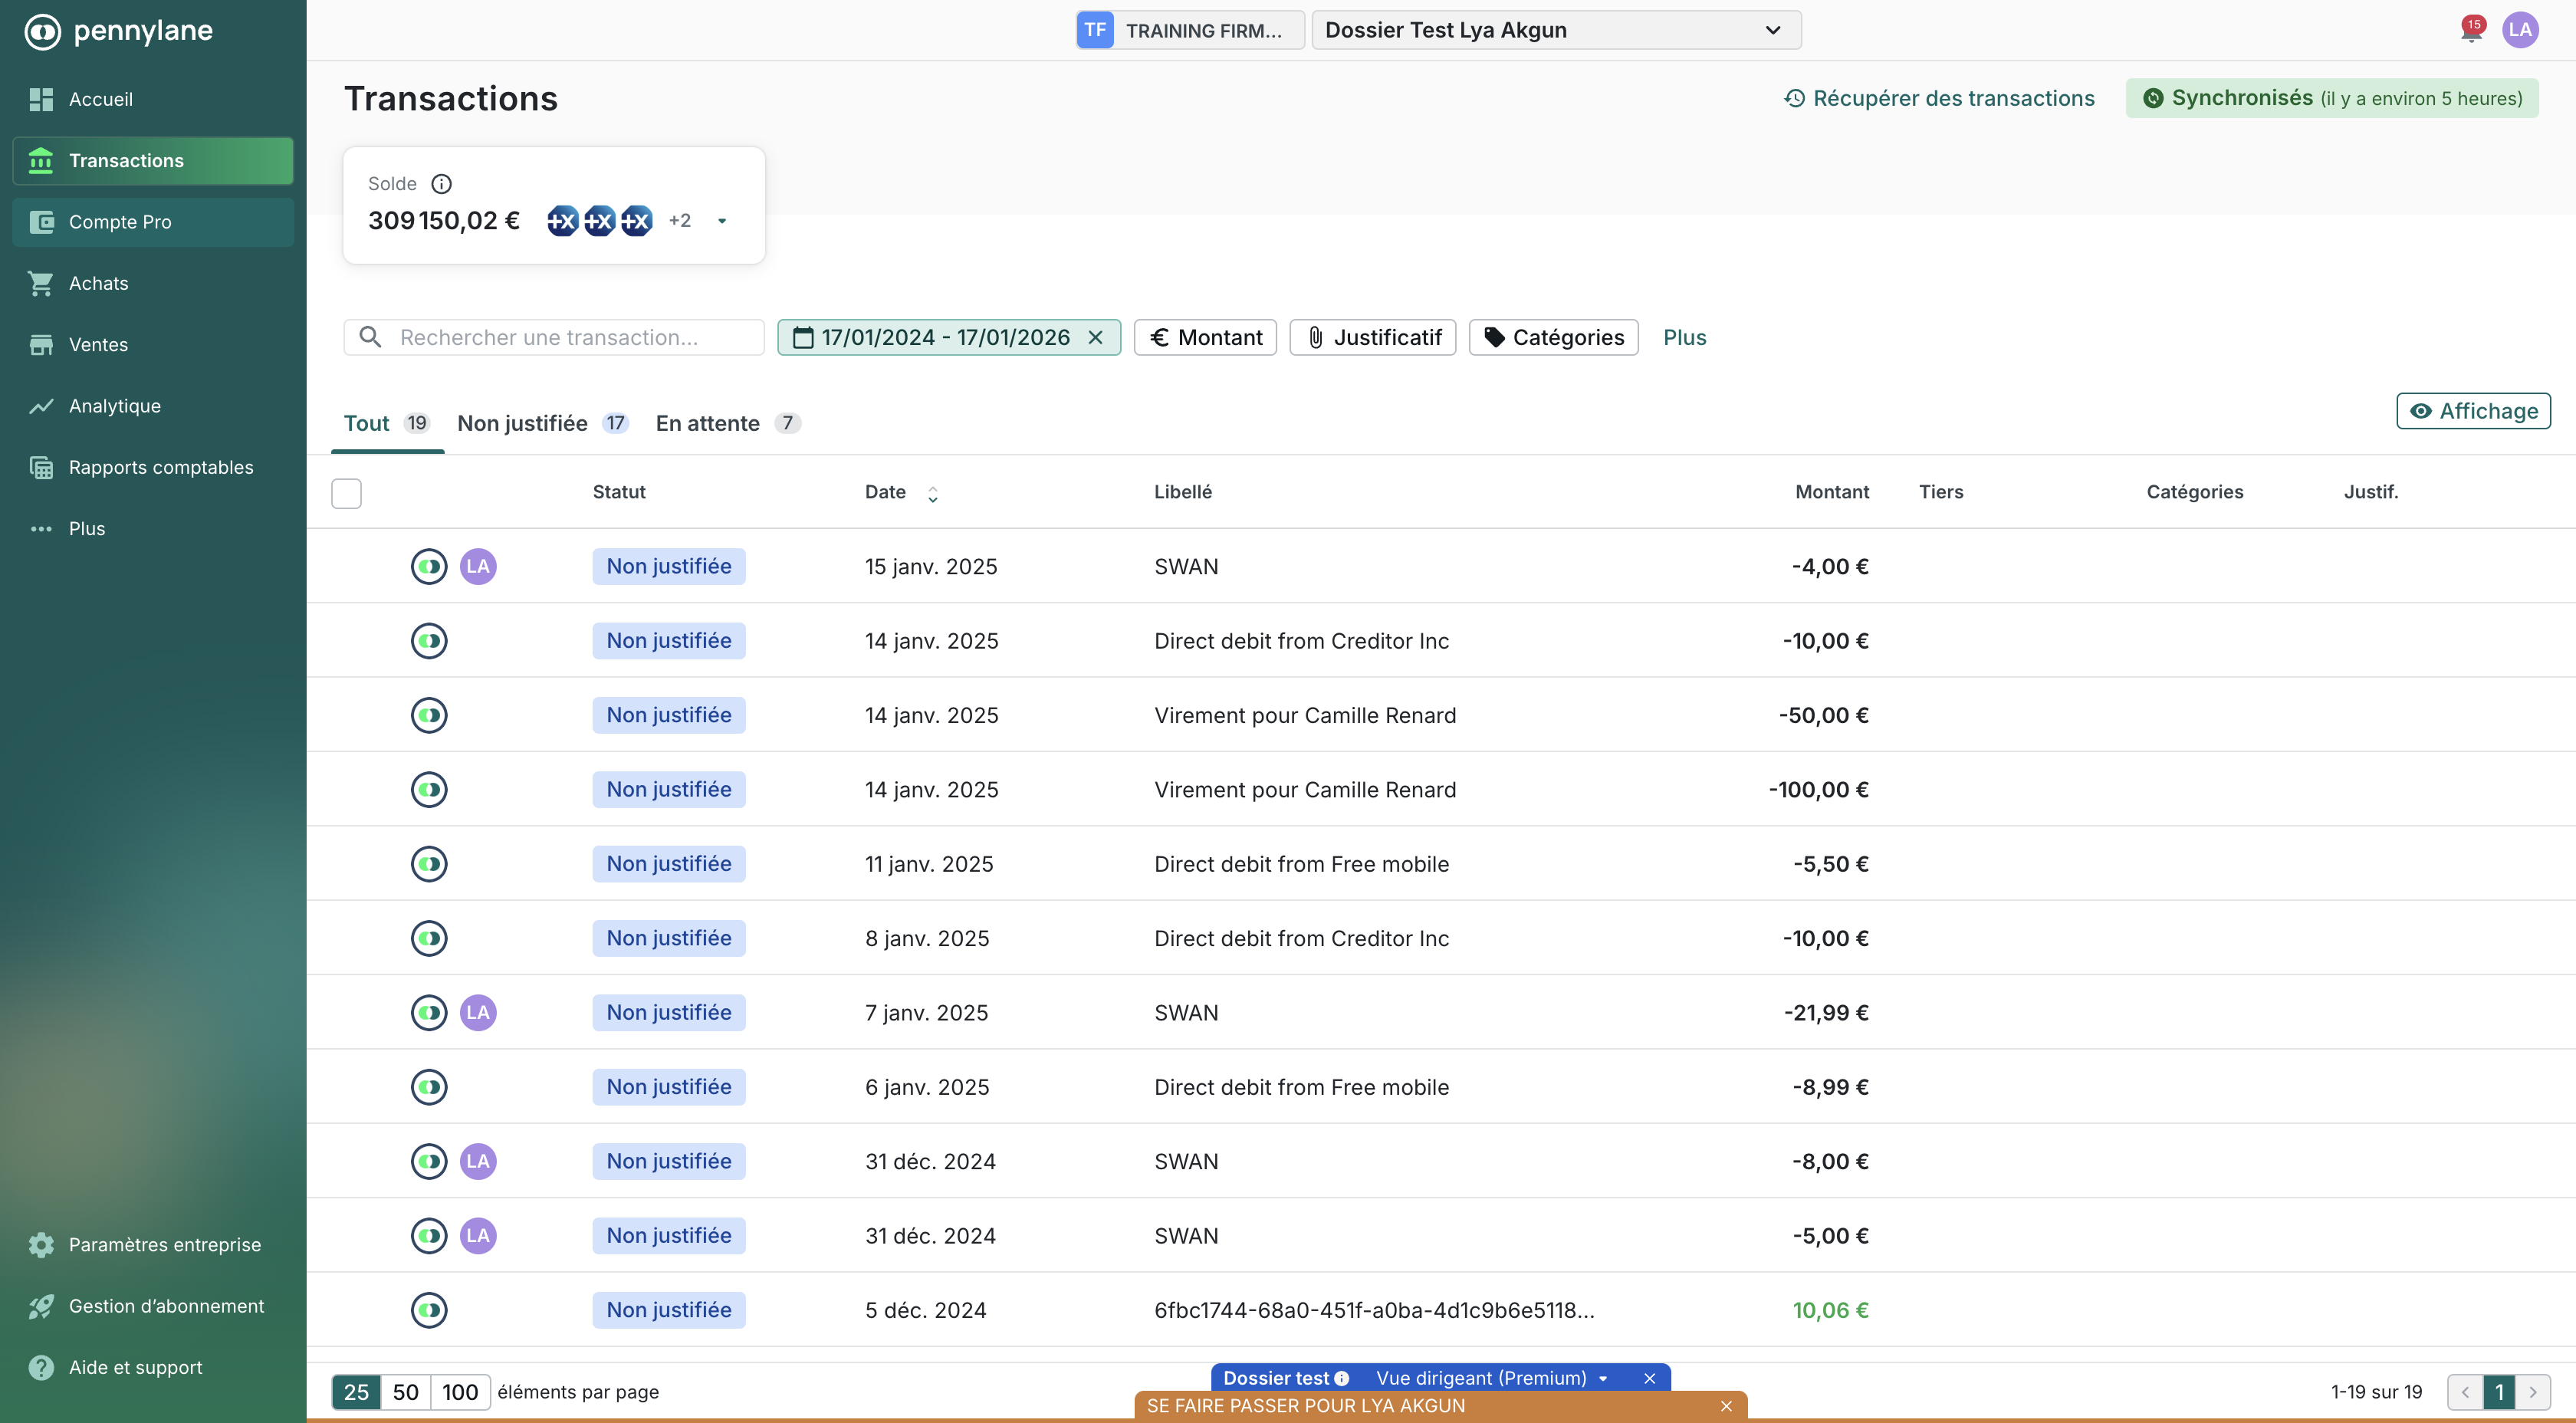Click the Solde info icon
The height and width of the screenshot is (1423, 2576).
pos(441,184)
